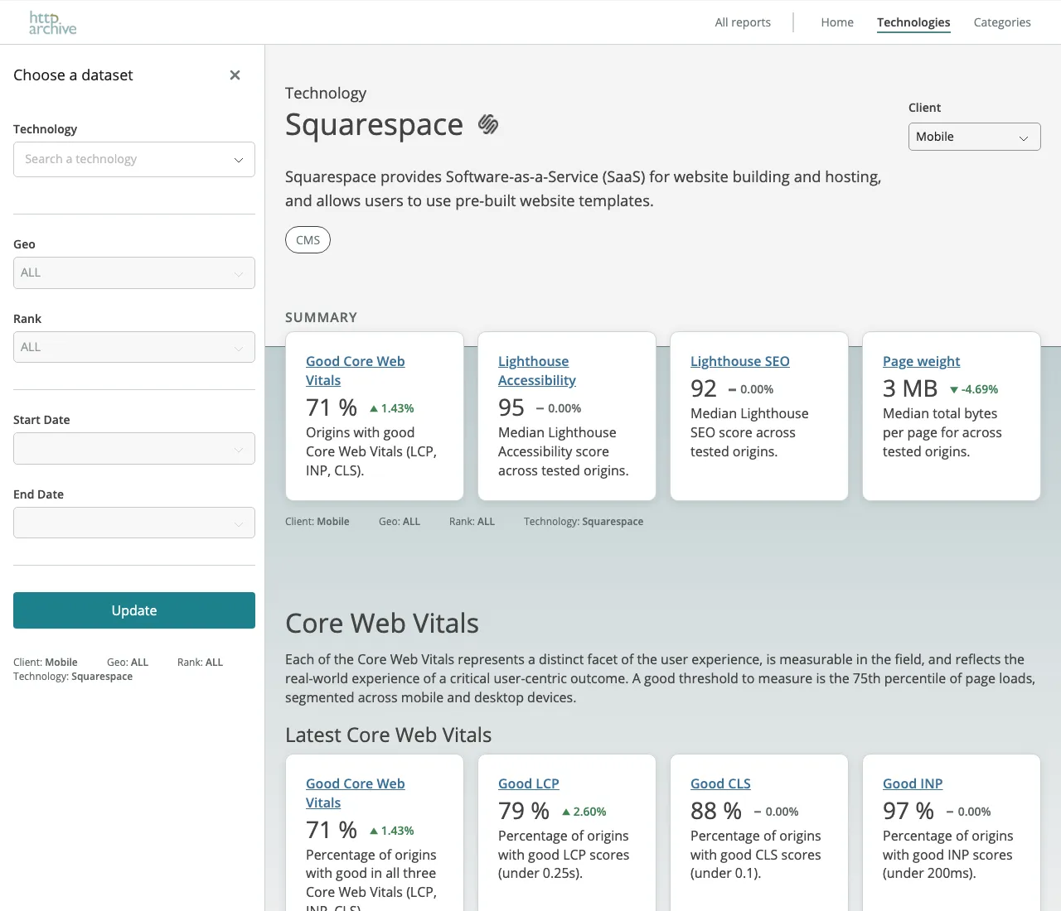
Task: Click Client: Mobile text in sidebar footer
Action: click(x=46, y=663)
